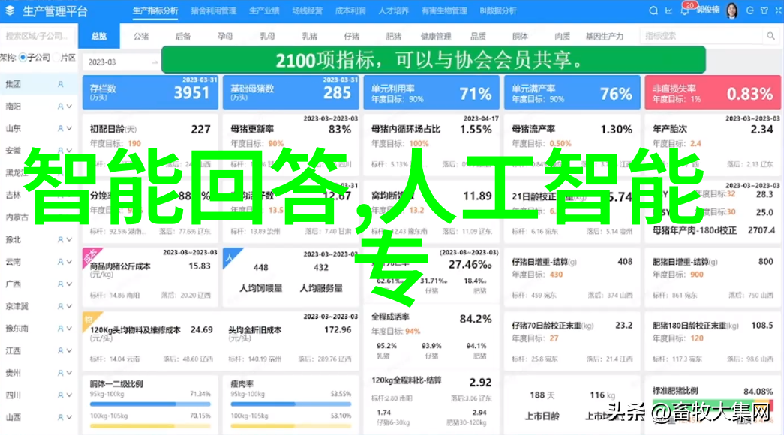Open notifications bell with 20 badge

(684, 10)
